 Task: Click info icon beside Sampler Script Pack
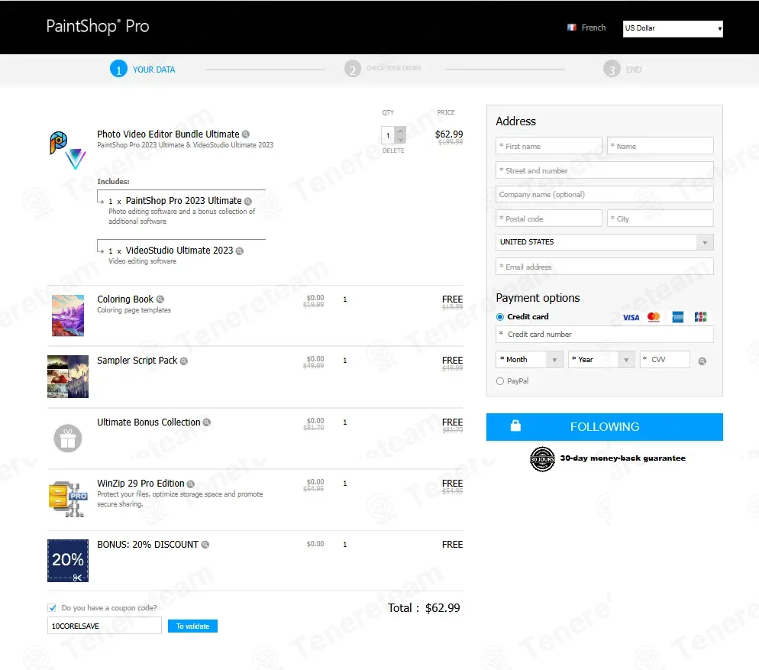pos(184,361)
